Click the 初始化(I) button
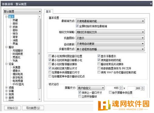Image resolution: width=154 pixels, height=113 pixels. point(12,108)
